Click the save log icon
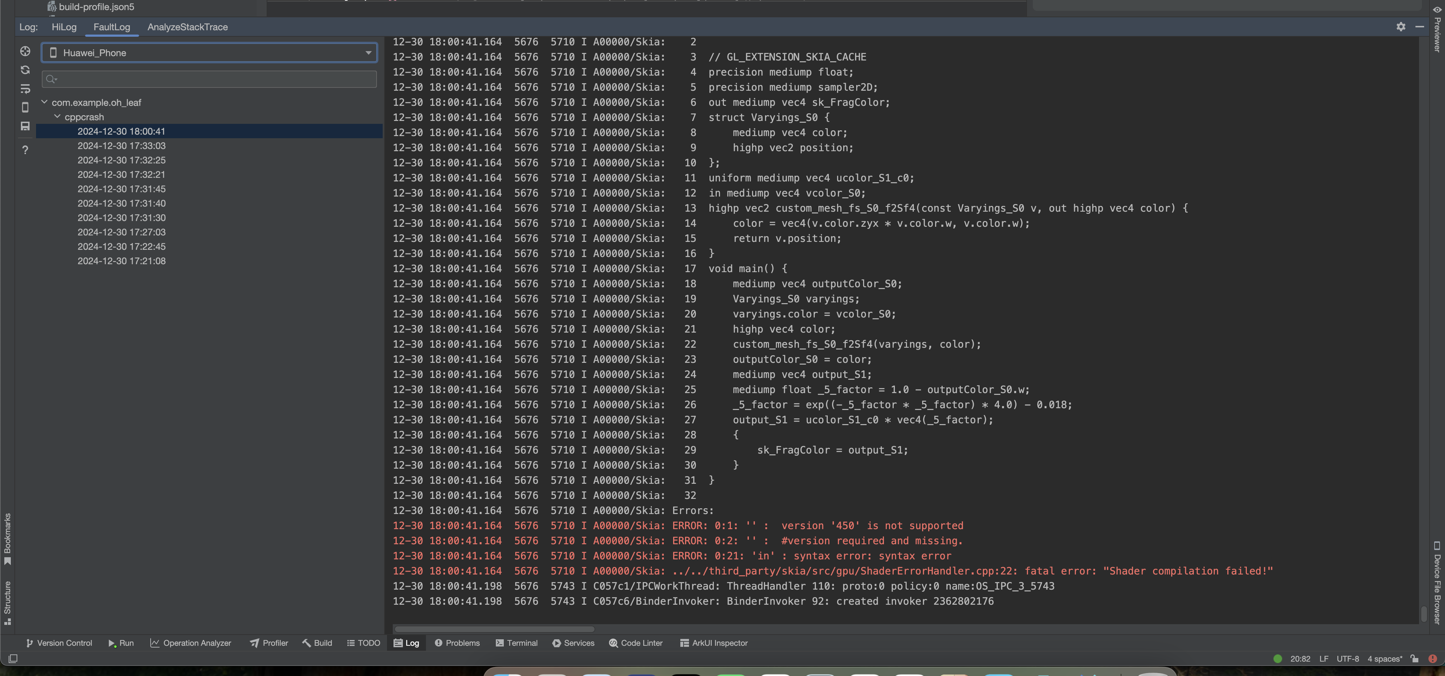The width and height of the screenshot is (1445, 676). point(25,126)
